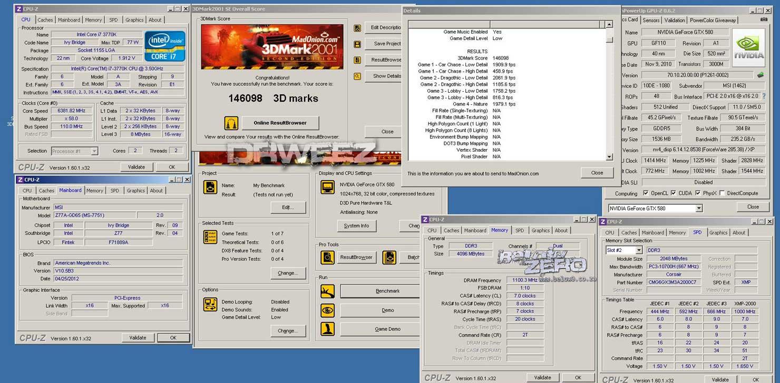This screenshot has height=383, width=780.
Task: Open About tab in the SPD CPU-Z window
Action: (739, 232)
